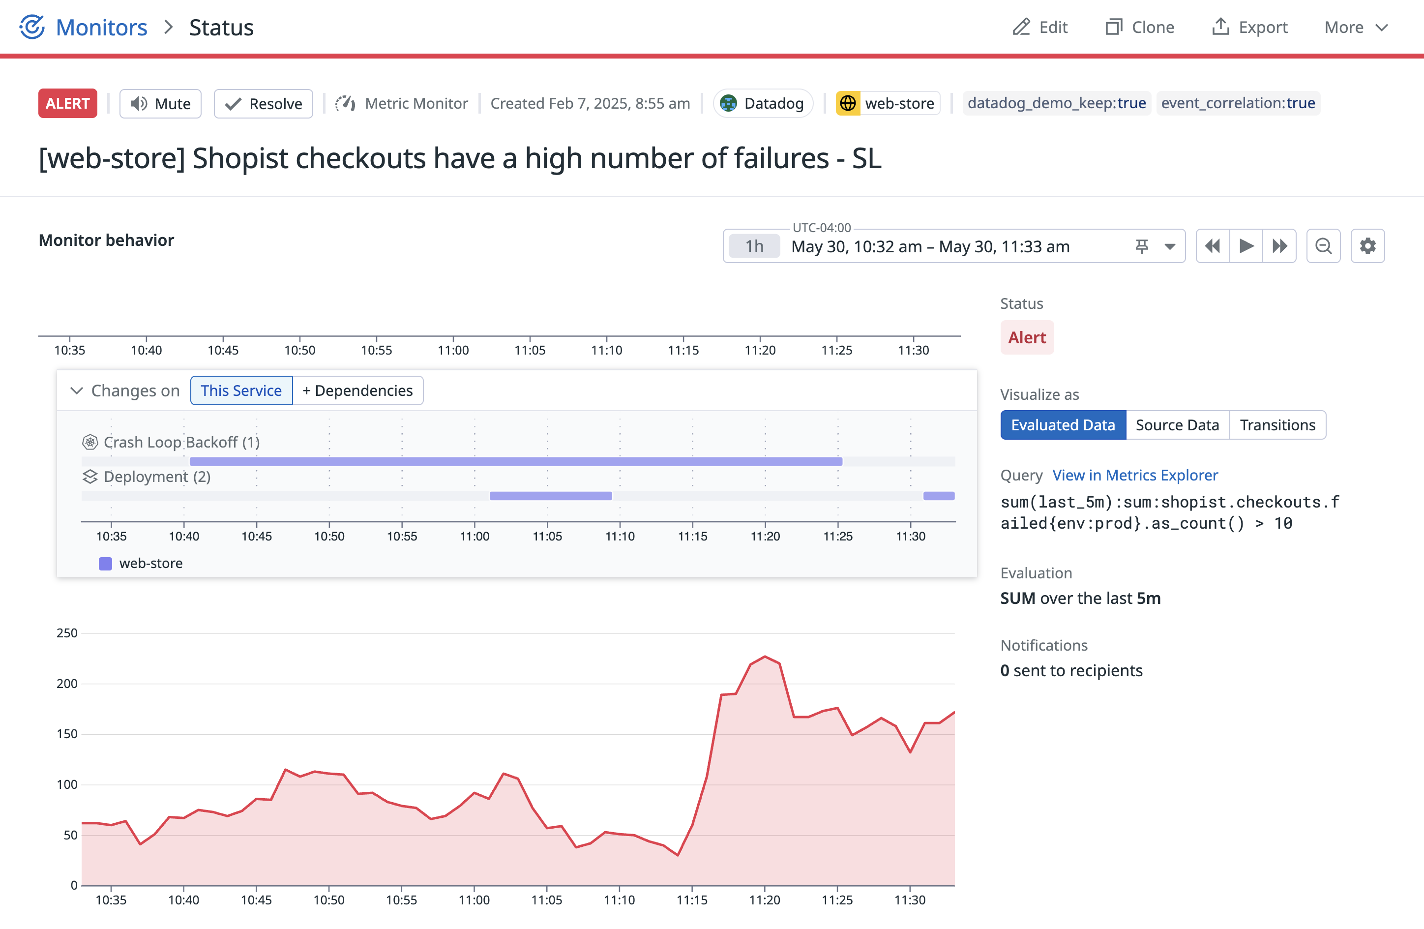
Task: Select the + Dependencies tab
Action: (357, 391)
